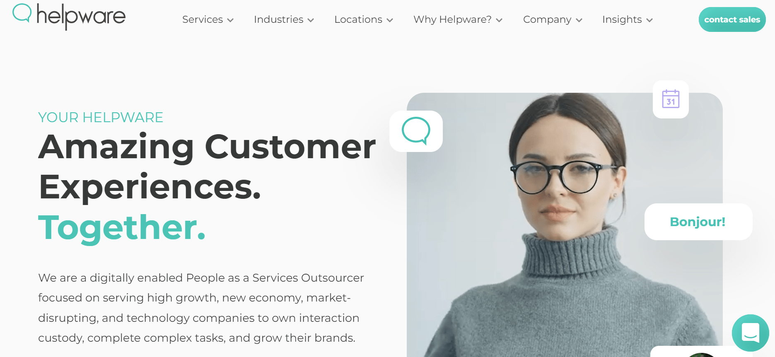Click the calendar 31 icon card
The height and width of the screenshot is (357, 775).
click(x=671, y=99)
